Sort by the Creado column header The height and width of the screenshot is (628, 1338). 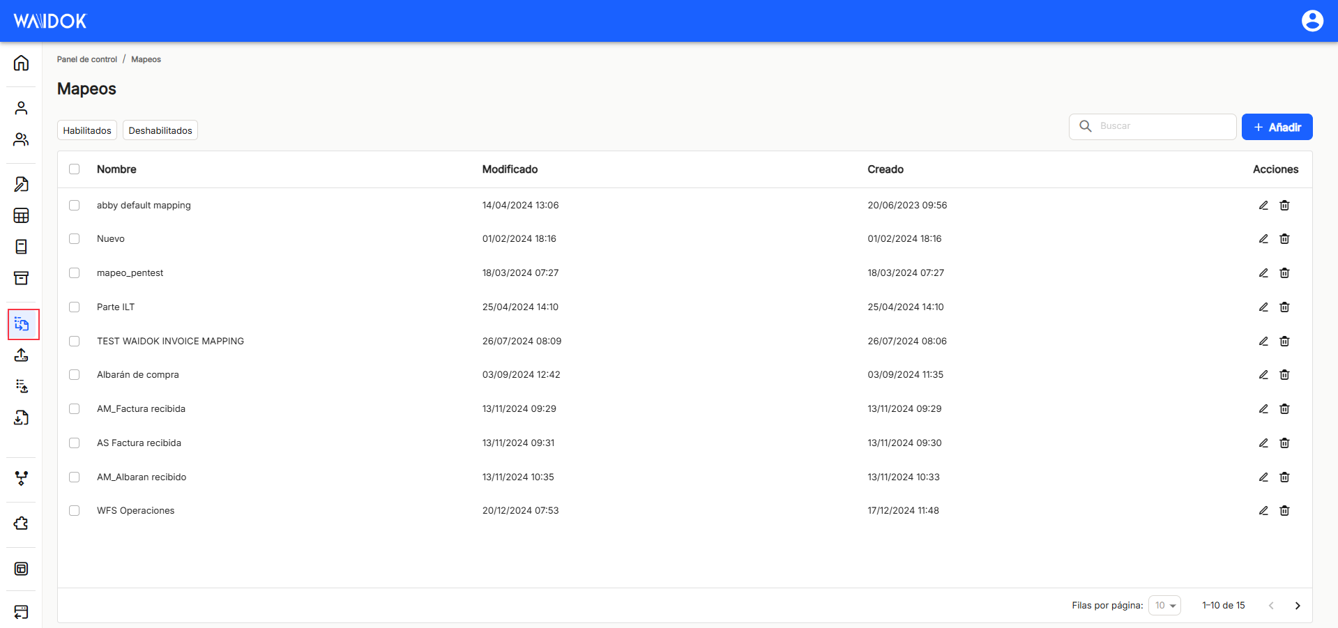[885, 169]
